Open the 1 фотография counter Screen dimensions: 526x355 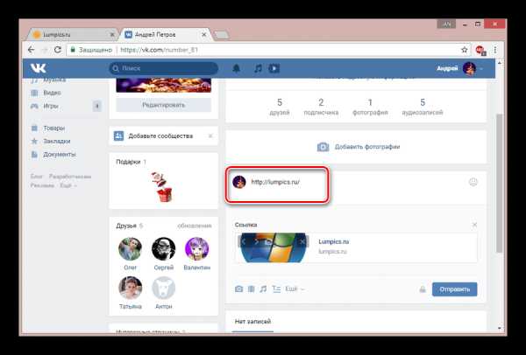pyautogui.click(x=370, y=107)
